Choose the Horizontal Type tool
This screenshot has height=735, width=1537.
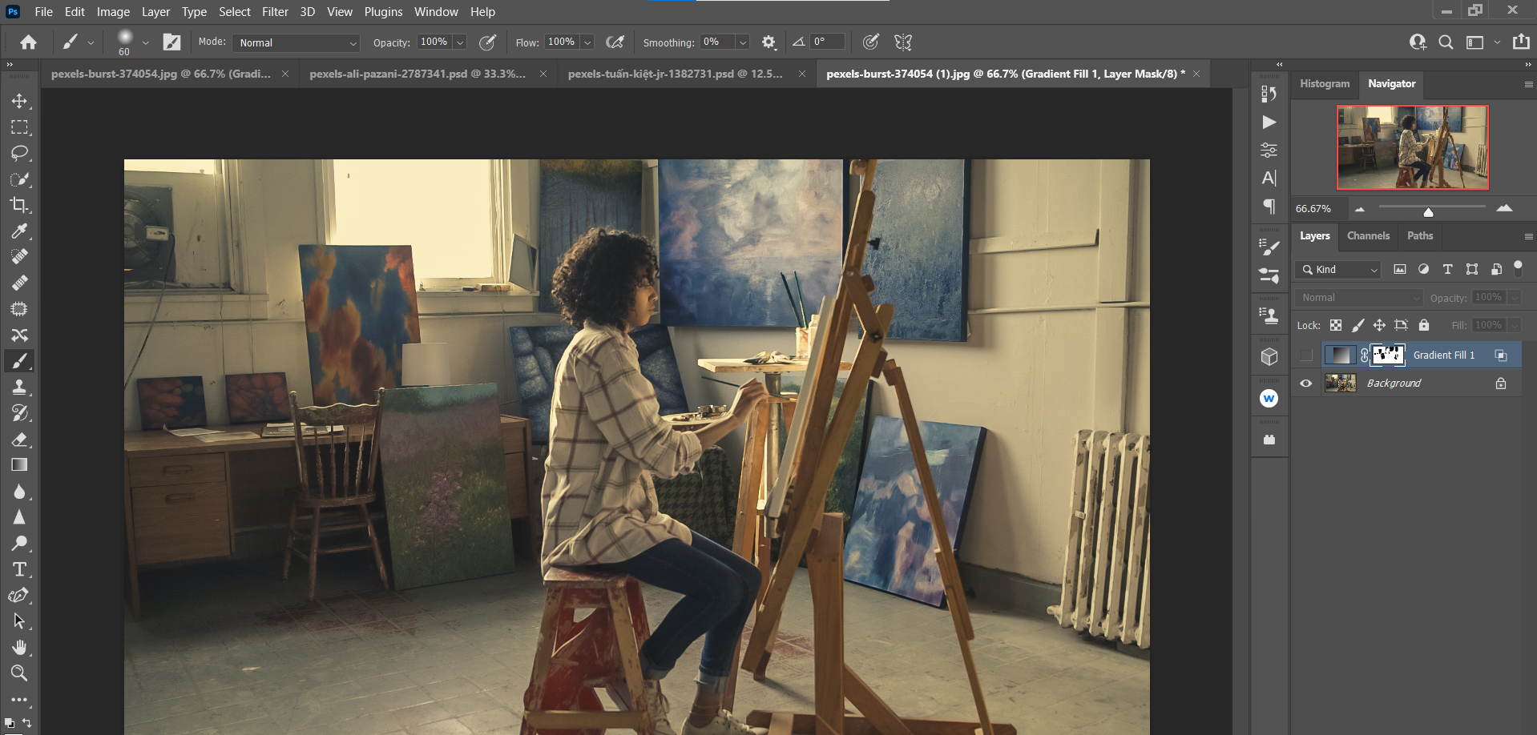(20, 569)
